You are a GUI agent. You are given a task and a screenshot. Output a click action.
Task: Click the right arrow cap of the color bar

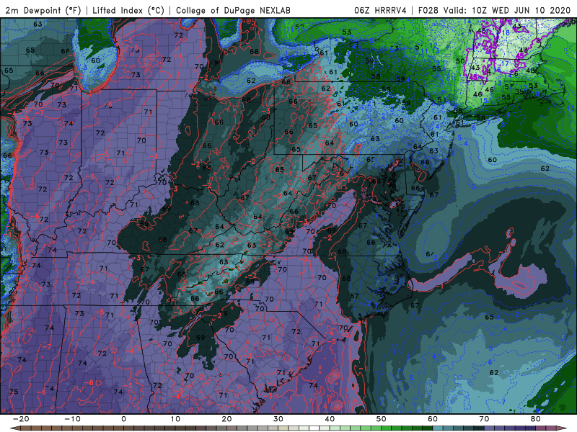[x=563, y=428]
